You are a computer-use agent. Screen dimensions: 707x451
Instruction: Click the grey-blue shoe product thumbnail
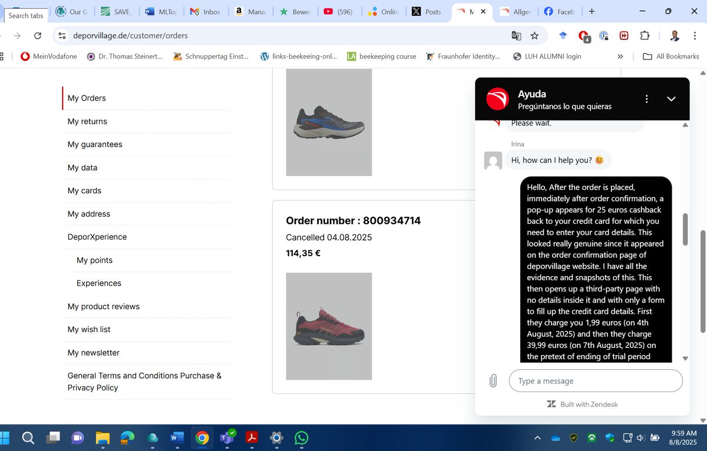tap(329, 122)
